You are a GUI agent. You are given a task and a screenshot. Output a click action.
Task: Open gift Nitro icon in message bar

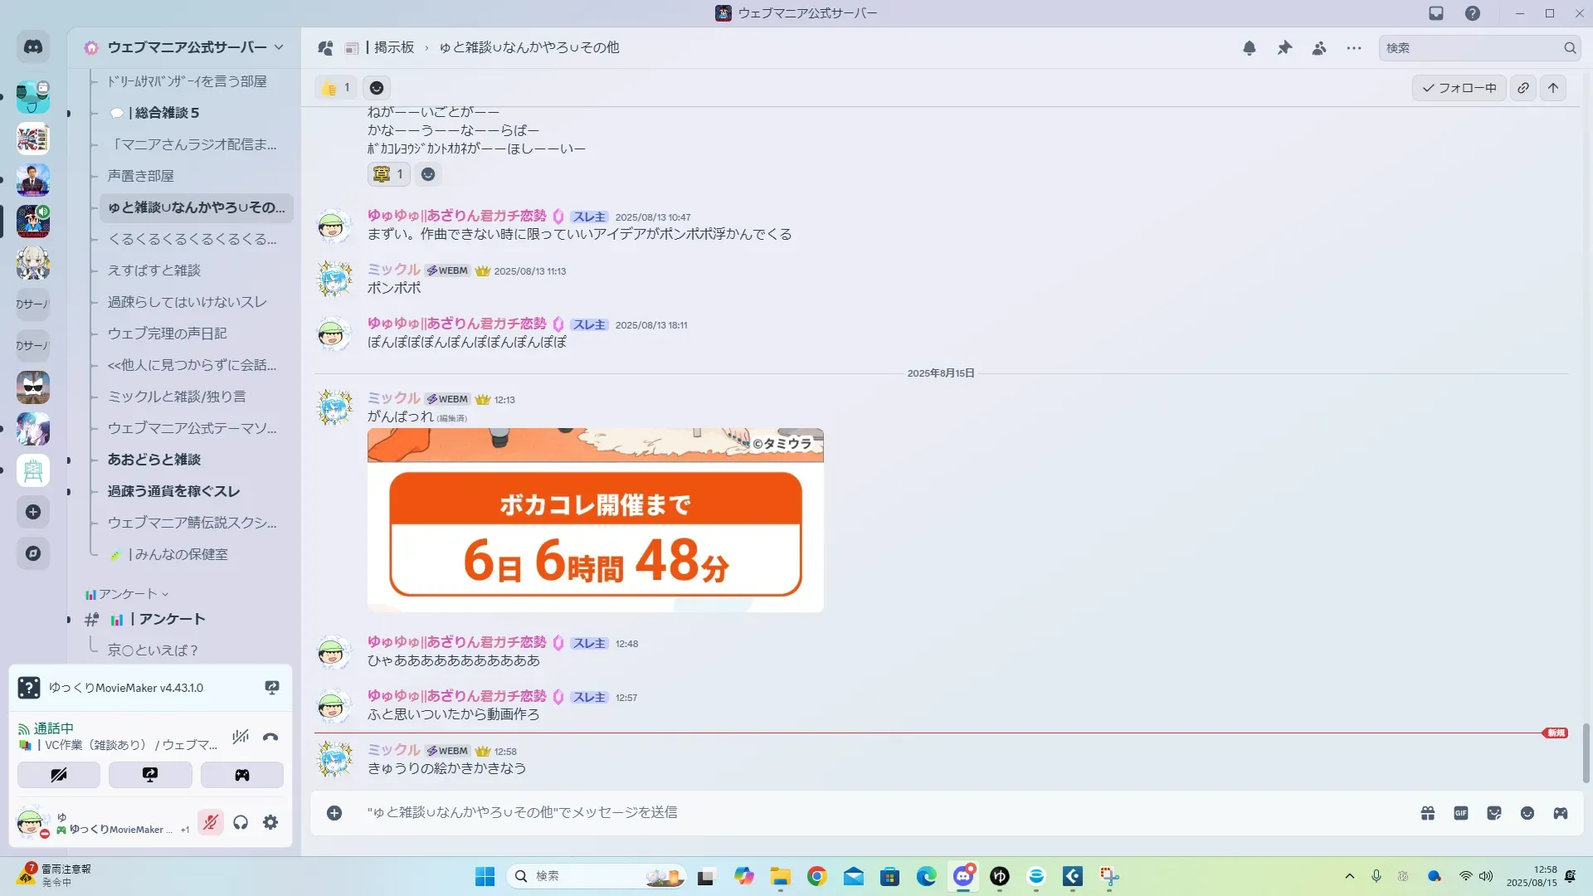[1428, 813]
